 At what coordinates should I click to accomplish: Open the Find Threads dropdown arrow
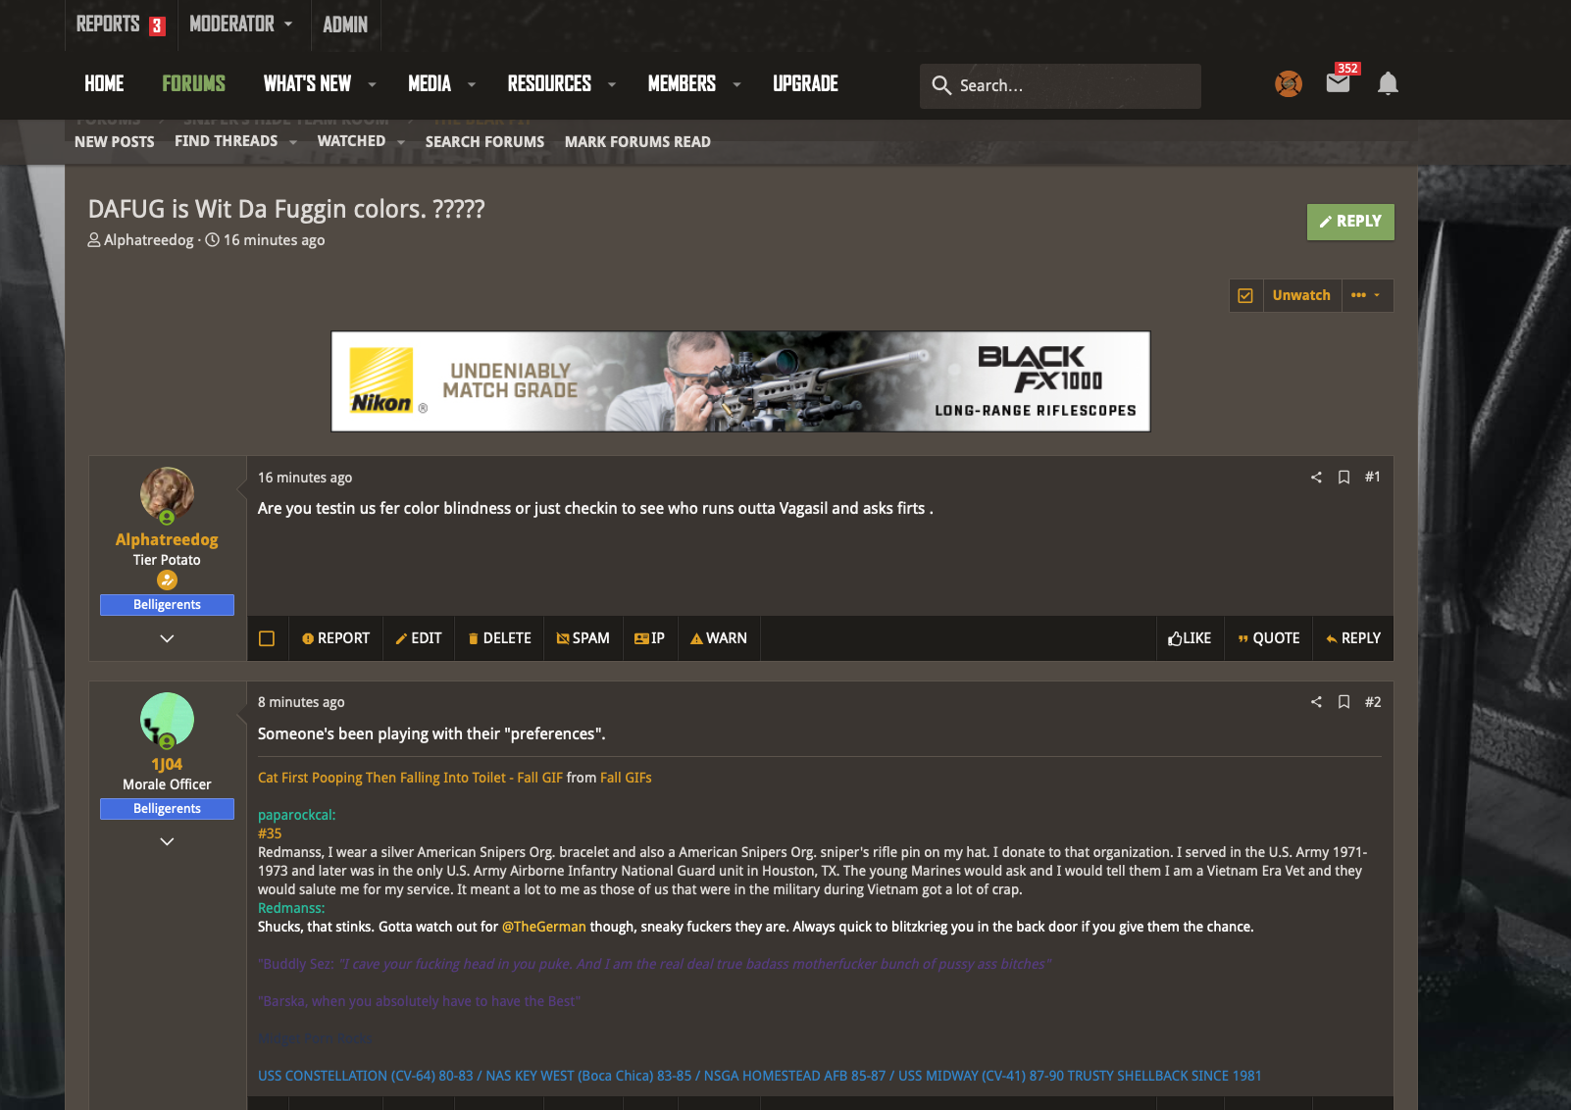click(x=293, y=142)
